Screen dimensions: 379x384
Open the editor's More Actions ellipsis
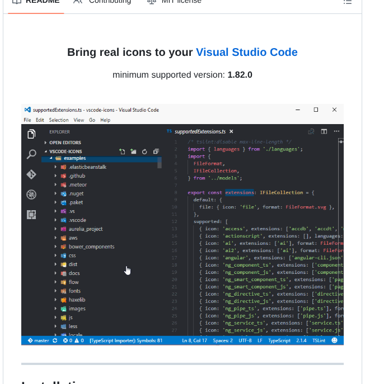coord(336,131)
